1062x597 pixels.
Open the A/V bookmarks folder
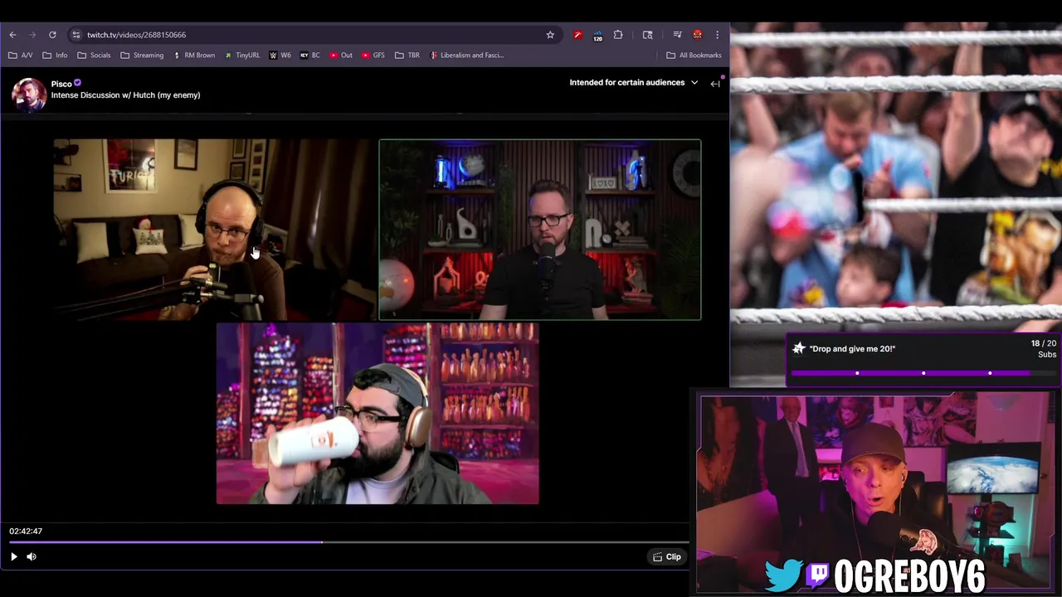click(x=21, y=56)
